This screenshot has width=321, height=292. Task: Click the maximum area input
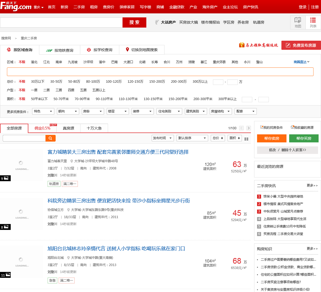pos(263,100)
